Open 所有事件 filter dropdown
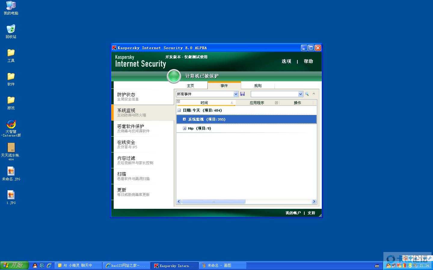 [236, 94]
